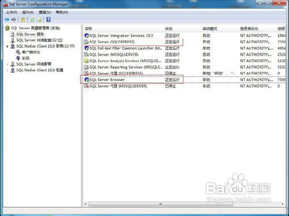Click the Sql Server Configuration Manager title icon

[x=6, y=5]
